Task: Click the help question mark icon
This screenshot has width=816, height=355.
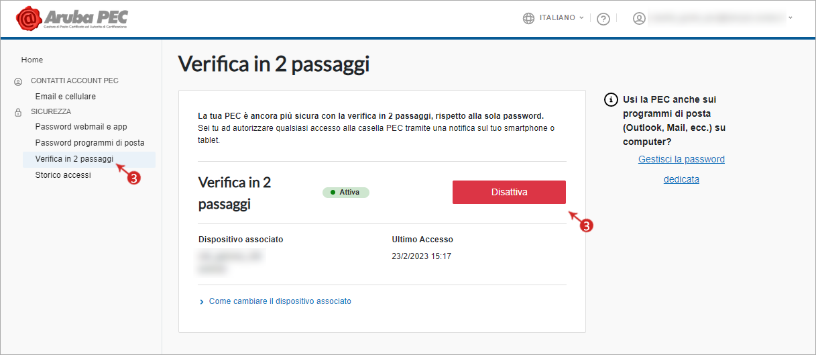Action: click(x=603, y=19)
